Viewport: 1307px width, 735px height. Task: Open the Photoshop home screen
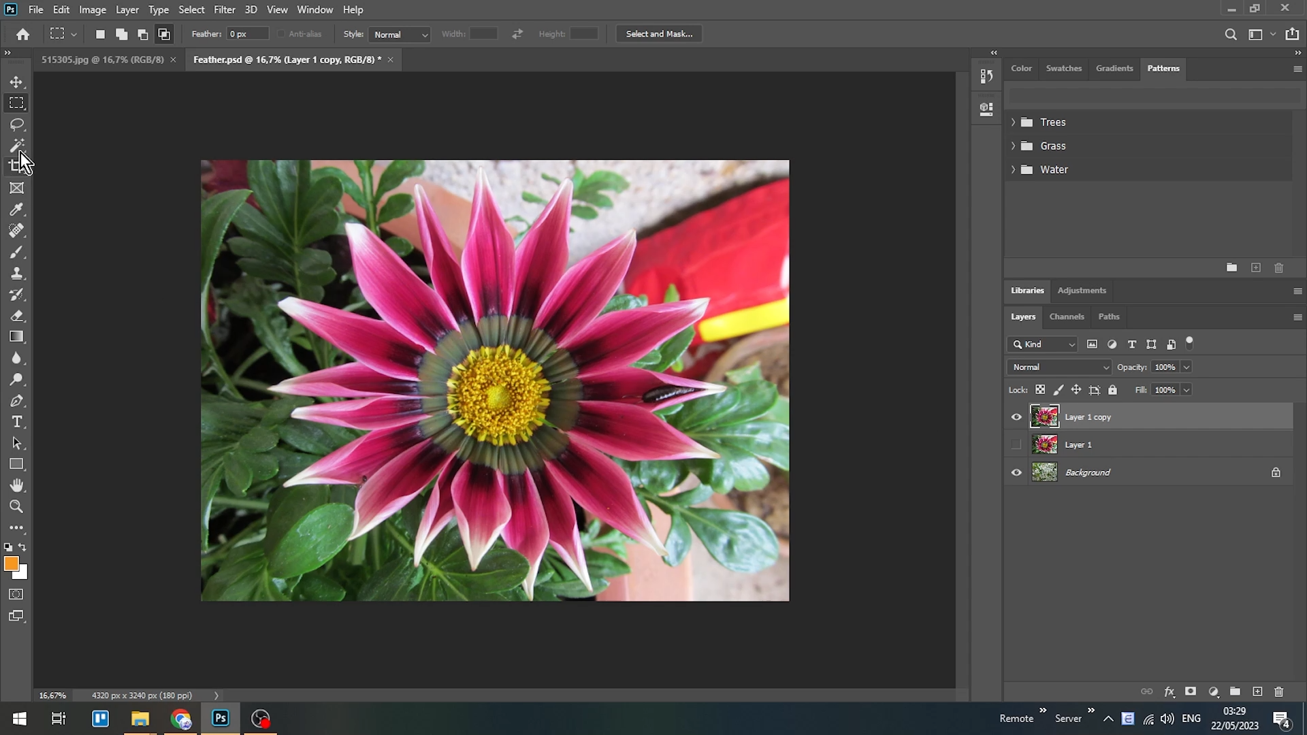tap(22, 33)
